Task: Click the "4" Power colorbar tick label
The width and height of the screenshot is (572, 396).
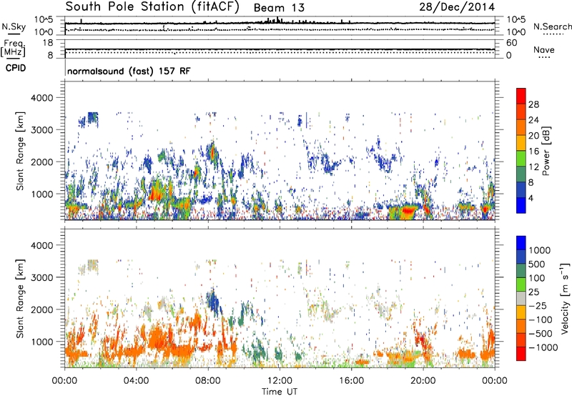Action: (x=531, y=198)
